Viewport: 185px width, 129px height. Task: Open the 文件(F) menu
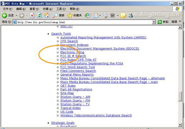7,9
